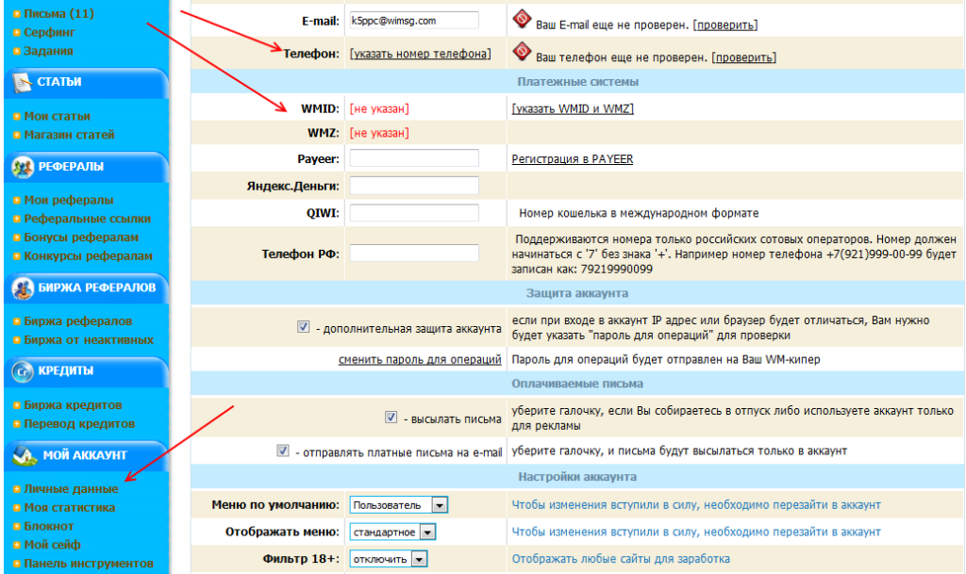The height and width of the screenshot is (574, 966).
Task: Open the Фильтр 18+ dropdown
Action: coord(388,559)
